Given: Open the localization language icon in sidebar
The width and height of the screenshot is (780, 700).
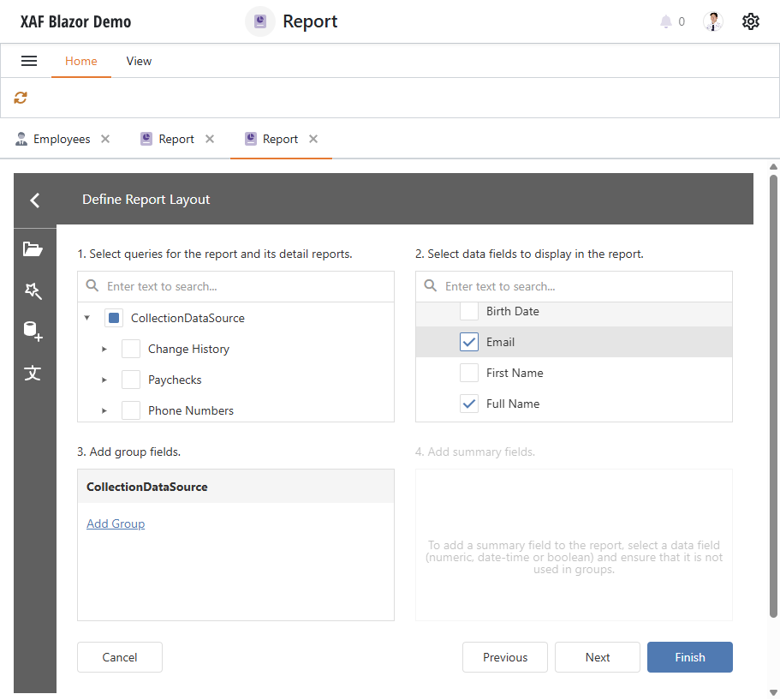Looking at the screenshot, I should tap(34, 374).
